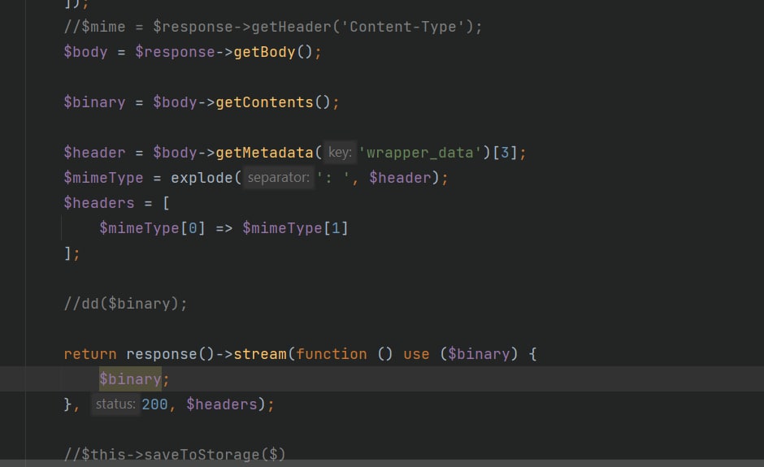Click the status: parameter hint
The image size is (764, 467).
pyautogui.click(x=115, y=404)
